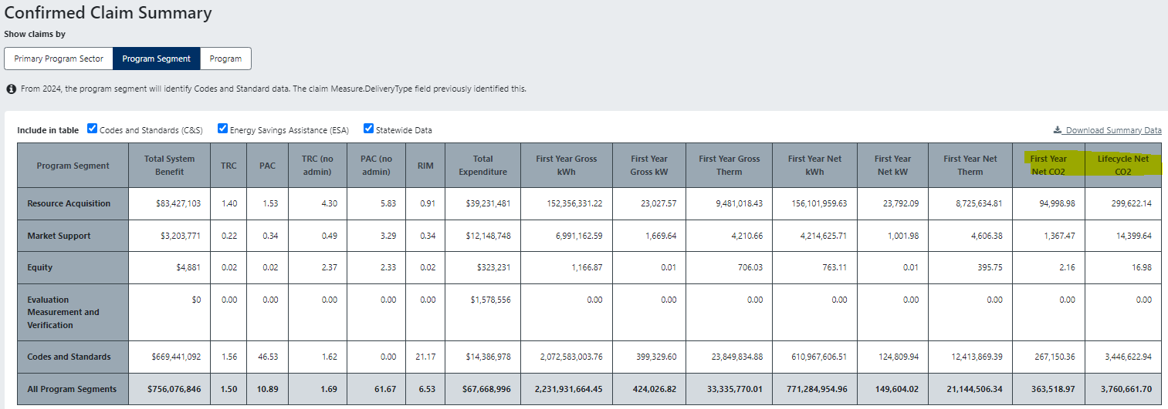Show claims by Program
Viewport: 1168px width, 409px height.
tap(225, 59)
